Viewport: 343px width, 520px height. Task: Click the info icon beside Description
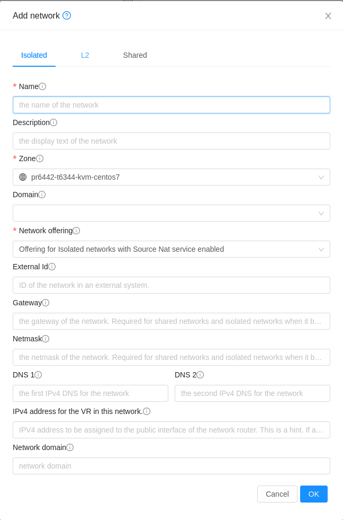54,122
